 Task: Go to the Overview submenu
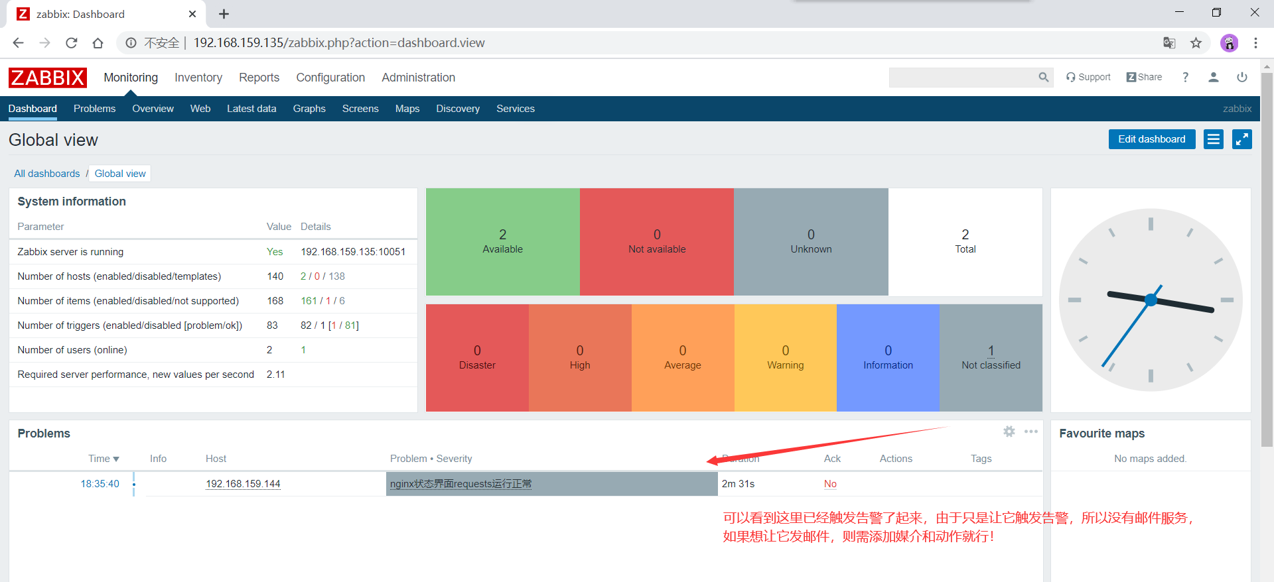pos(153,109)
